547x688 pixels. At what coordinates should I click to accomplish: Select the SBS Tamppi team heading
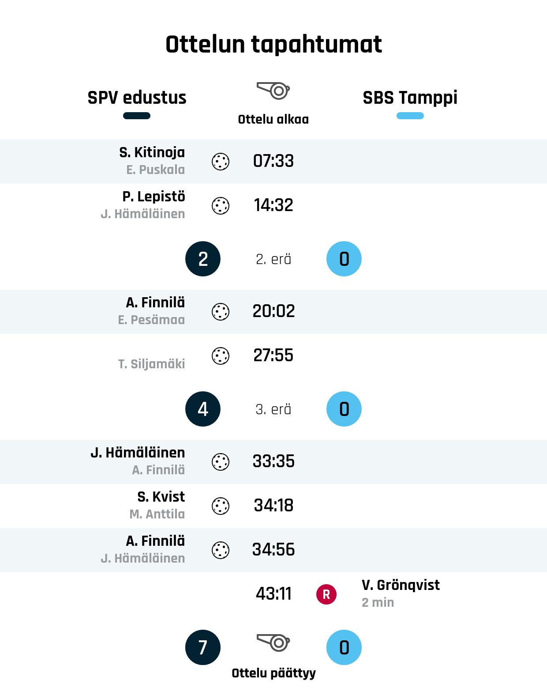(410, 98)
